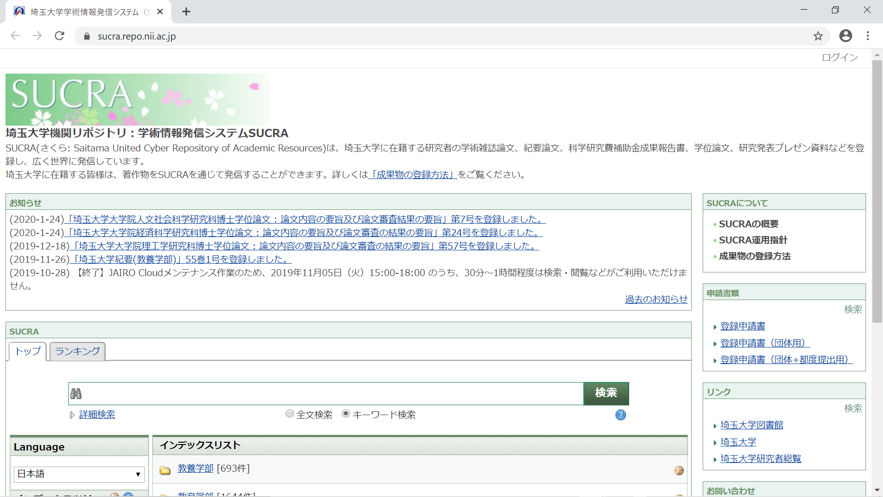The image size is (883, 497).
Task: Click the ログイン link
Action: click(x=840, y=57)
